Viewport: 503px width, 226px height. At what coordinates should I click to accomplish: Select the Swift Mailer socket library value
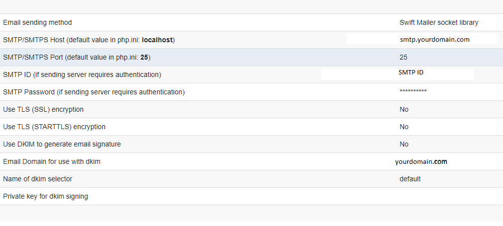439,22
